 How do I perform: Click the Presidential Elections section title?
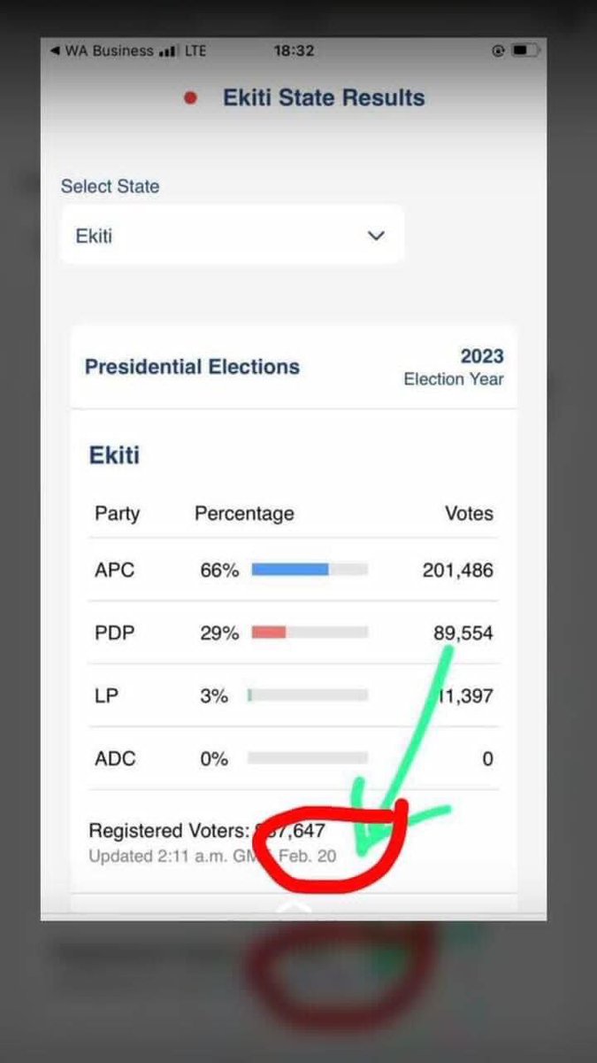192,367
